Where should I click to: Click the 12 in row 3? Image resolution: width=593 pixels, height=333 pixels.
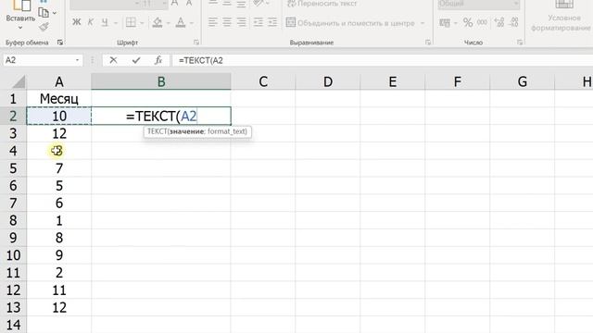point(59,133)
